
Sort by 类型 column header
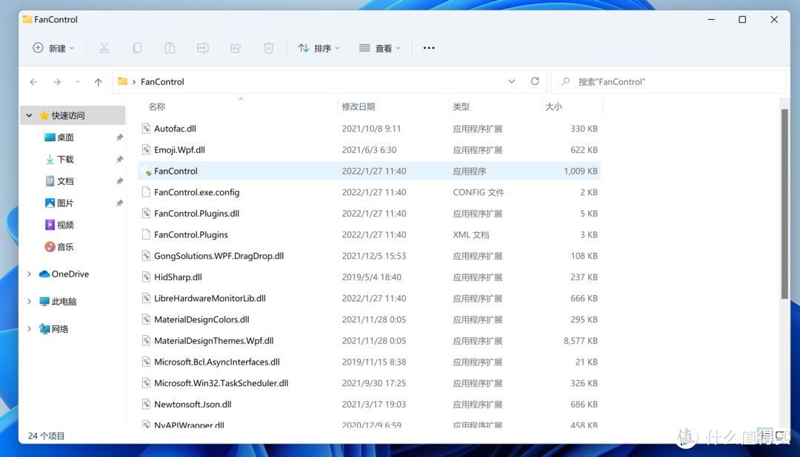point(461,106)
